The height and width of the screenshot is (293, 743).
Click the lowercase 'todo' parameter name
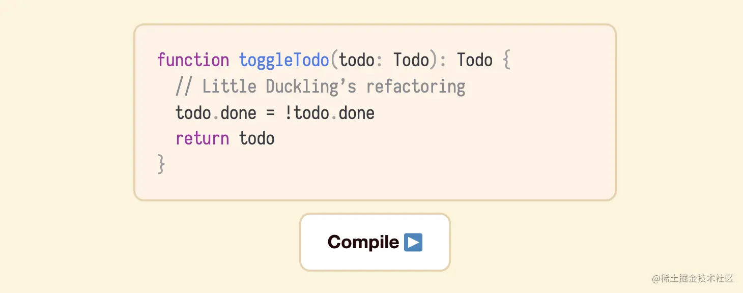click(357, 60)
